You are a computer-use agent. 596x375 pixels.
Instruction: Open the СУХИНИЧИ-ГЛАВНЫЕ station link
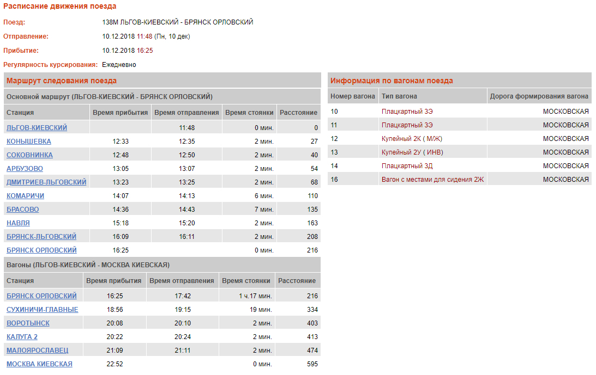pos(42,310)
